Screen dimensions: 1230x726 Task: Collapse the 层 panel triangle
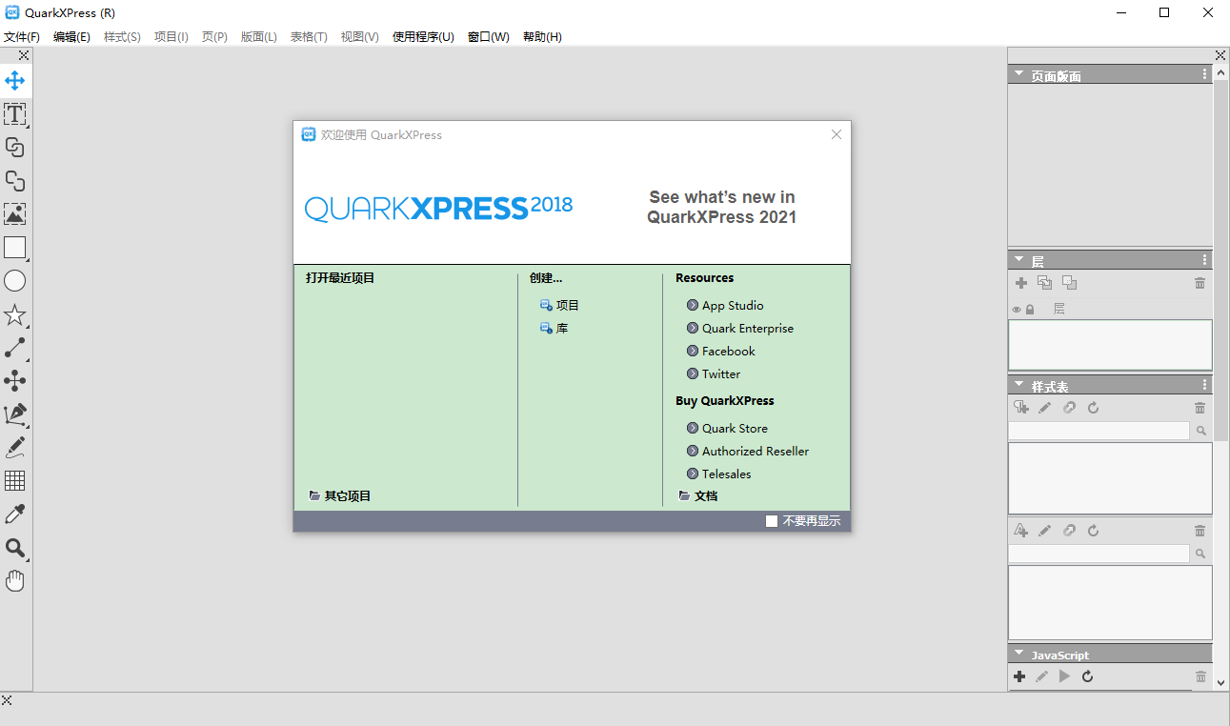1018,259
